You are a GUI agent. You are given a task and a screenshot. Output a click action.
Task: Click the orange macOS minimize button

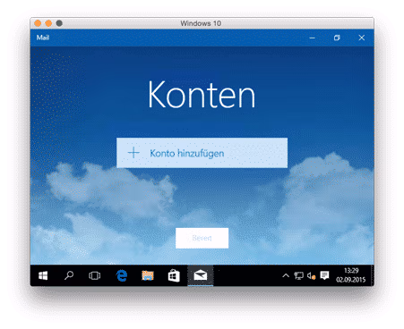pyautogui.click(x=48, y=23)
